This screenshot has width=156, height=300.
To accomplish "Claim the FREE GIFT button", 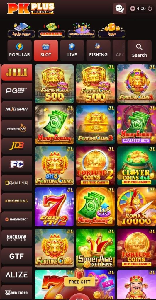I will [79, 282].
